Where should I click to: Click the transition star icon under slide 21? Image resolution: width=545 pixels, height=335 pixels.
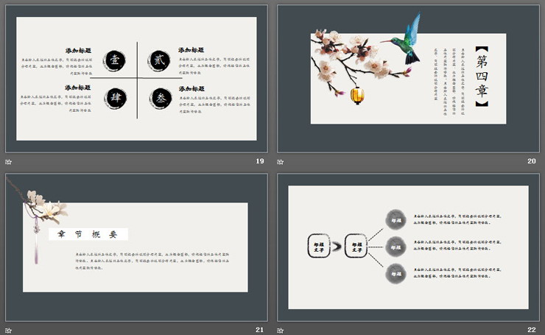pos(9,329)
